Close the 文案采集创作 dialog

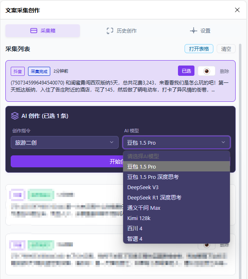coord(237,10)
